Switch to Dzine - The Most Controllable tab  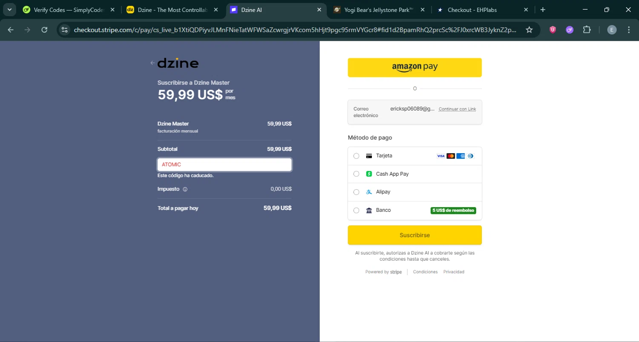pos(173,10)
